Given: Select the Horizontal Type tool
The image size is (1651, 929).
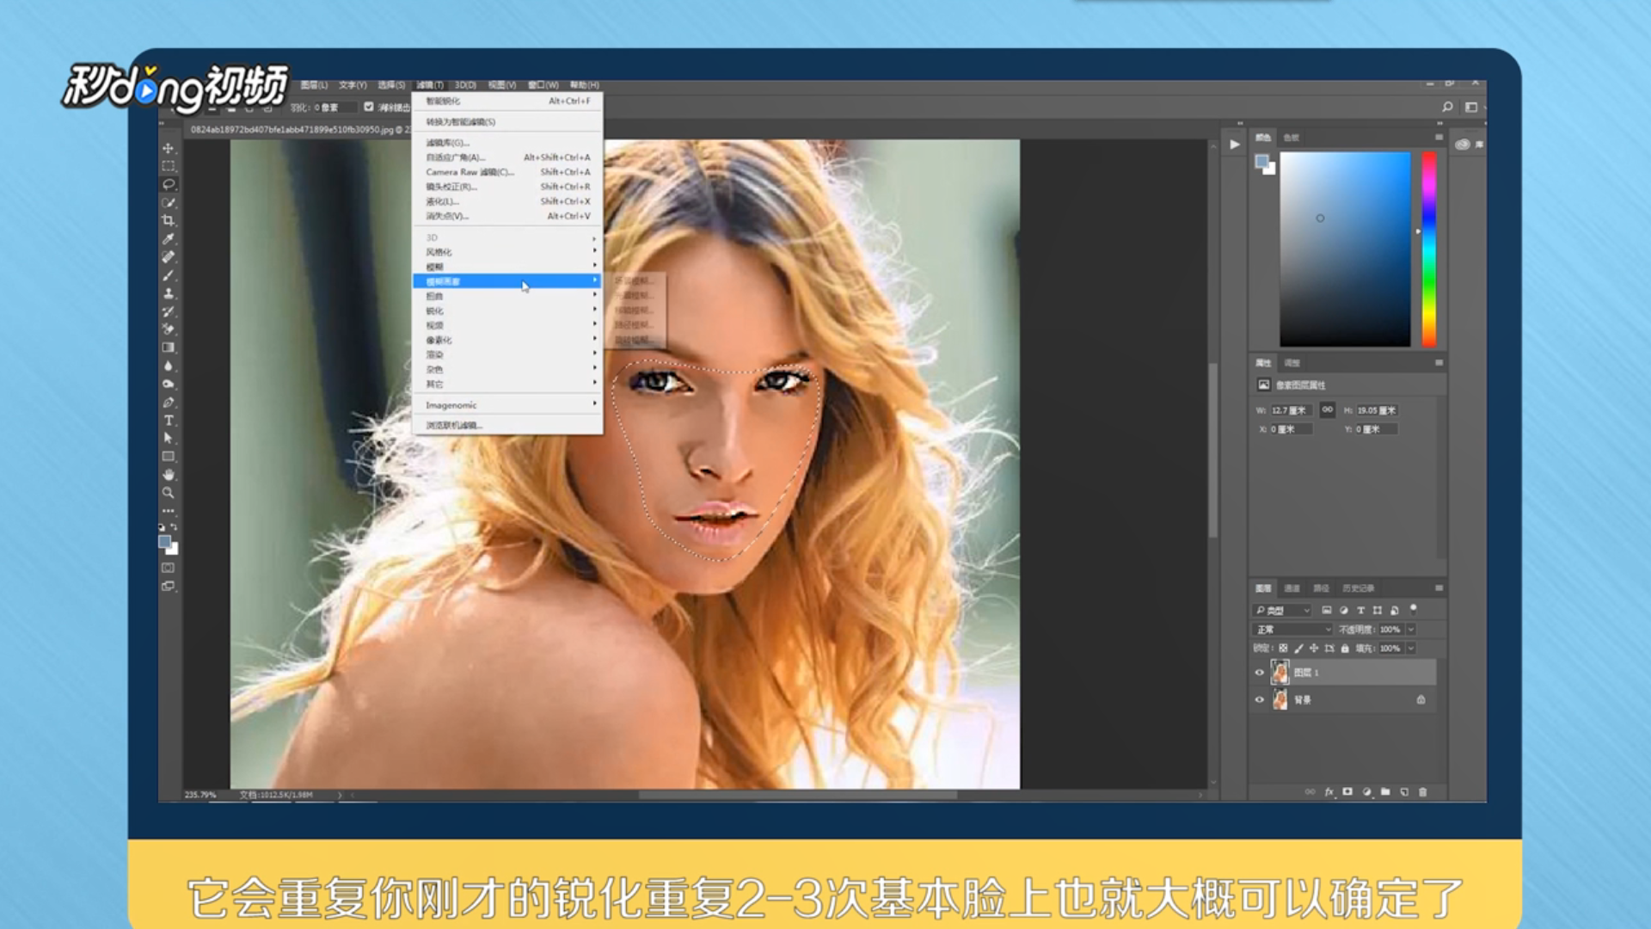Looking at the screenshot, I should pyautogui.click(x=169, y=421).
